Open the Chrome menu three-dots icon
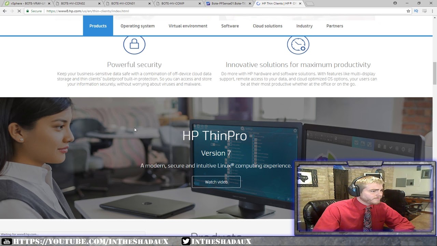The width and height of the screenshot is (437, 246). pos(432,11)
